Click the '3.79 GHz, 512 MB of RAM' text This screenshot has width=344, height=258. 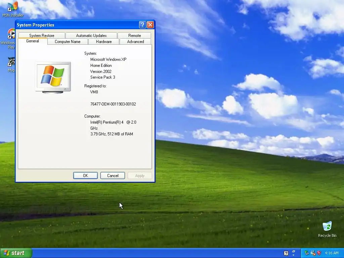click(112, 134)
